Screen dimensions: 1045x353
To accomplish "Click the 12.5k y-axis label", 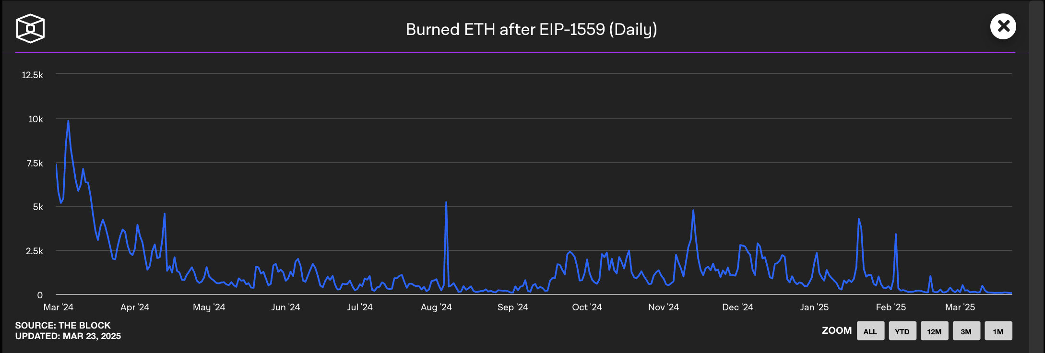I will click(32, 75).
